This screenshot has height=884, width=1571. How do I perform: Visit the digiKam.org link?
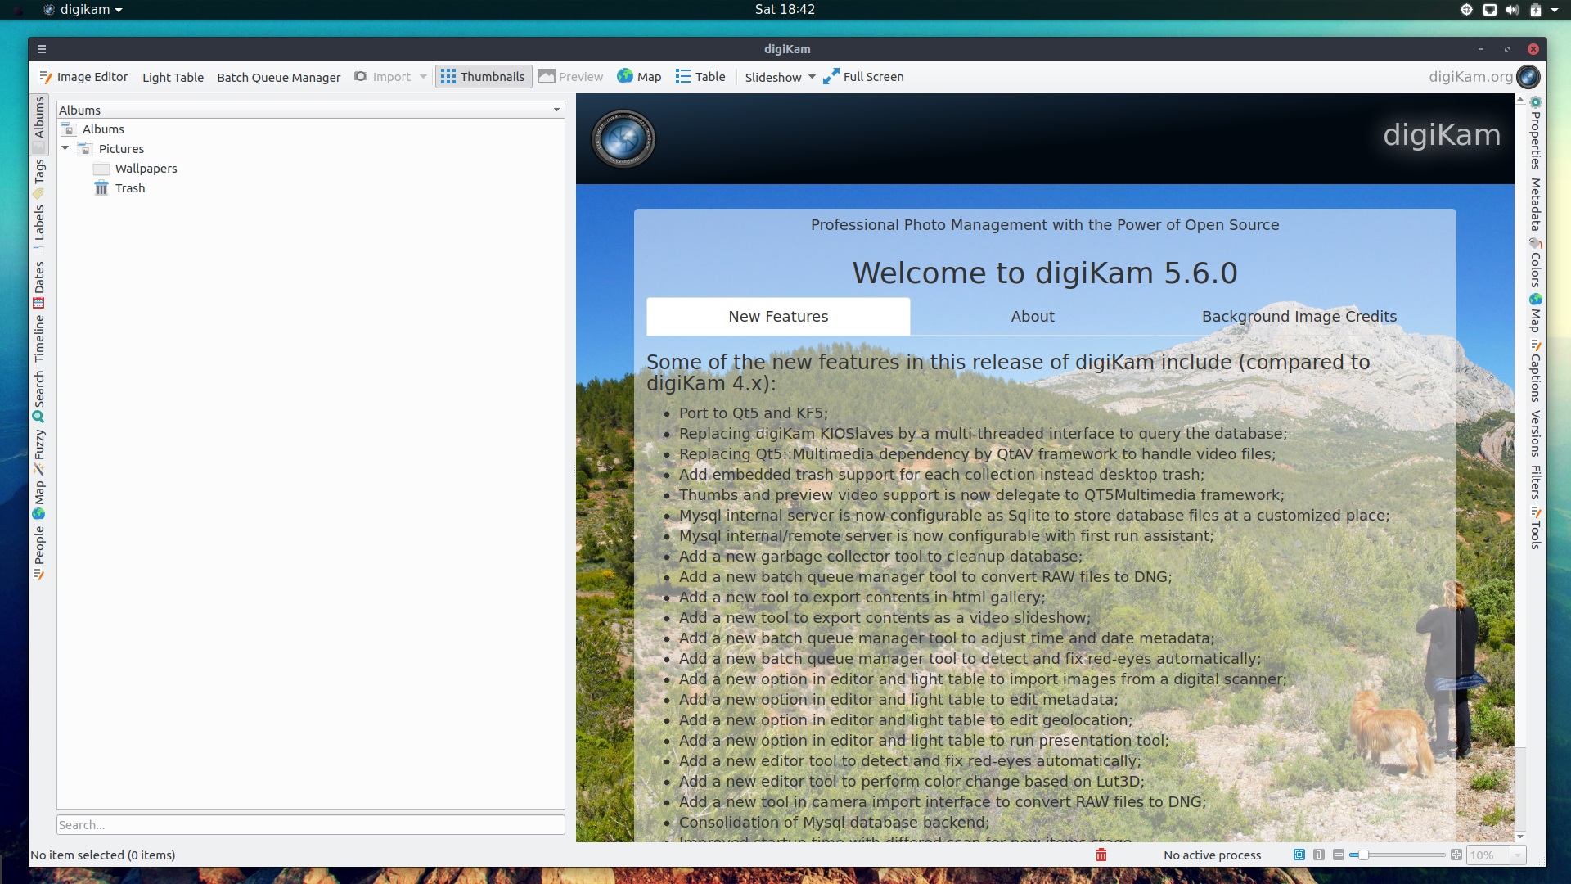(x=1470, y=76)
